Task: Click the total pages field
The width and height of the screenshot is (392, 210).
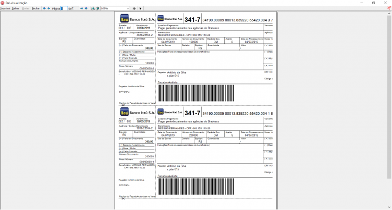Action: click(75, 8)
